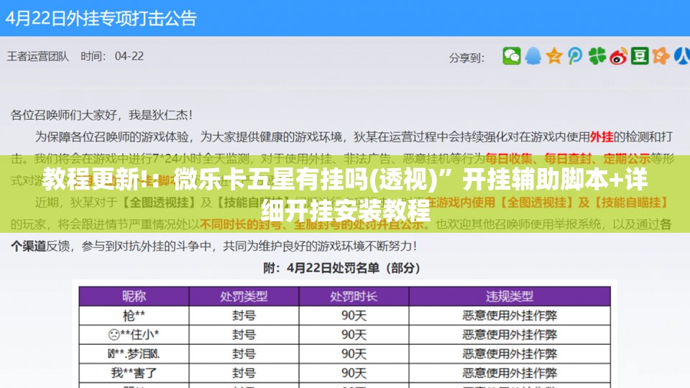
Task: Share via the blue QQ penguin icon
Action: [x=533, y=56]
